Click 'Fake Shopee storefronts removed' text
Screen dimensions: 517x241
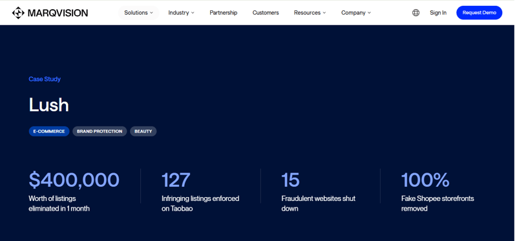coord(438,204)
